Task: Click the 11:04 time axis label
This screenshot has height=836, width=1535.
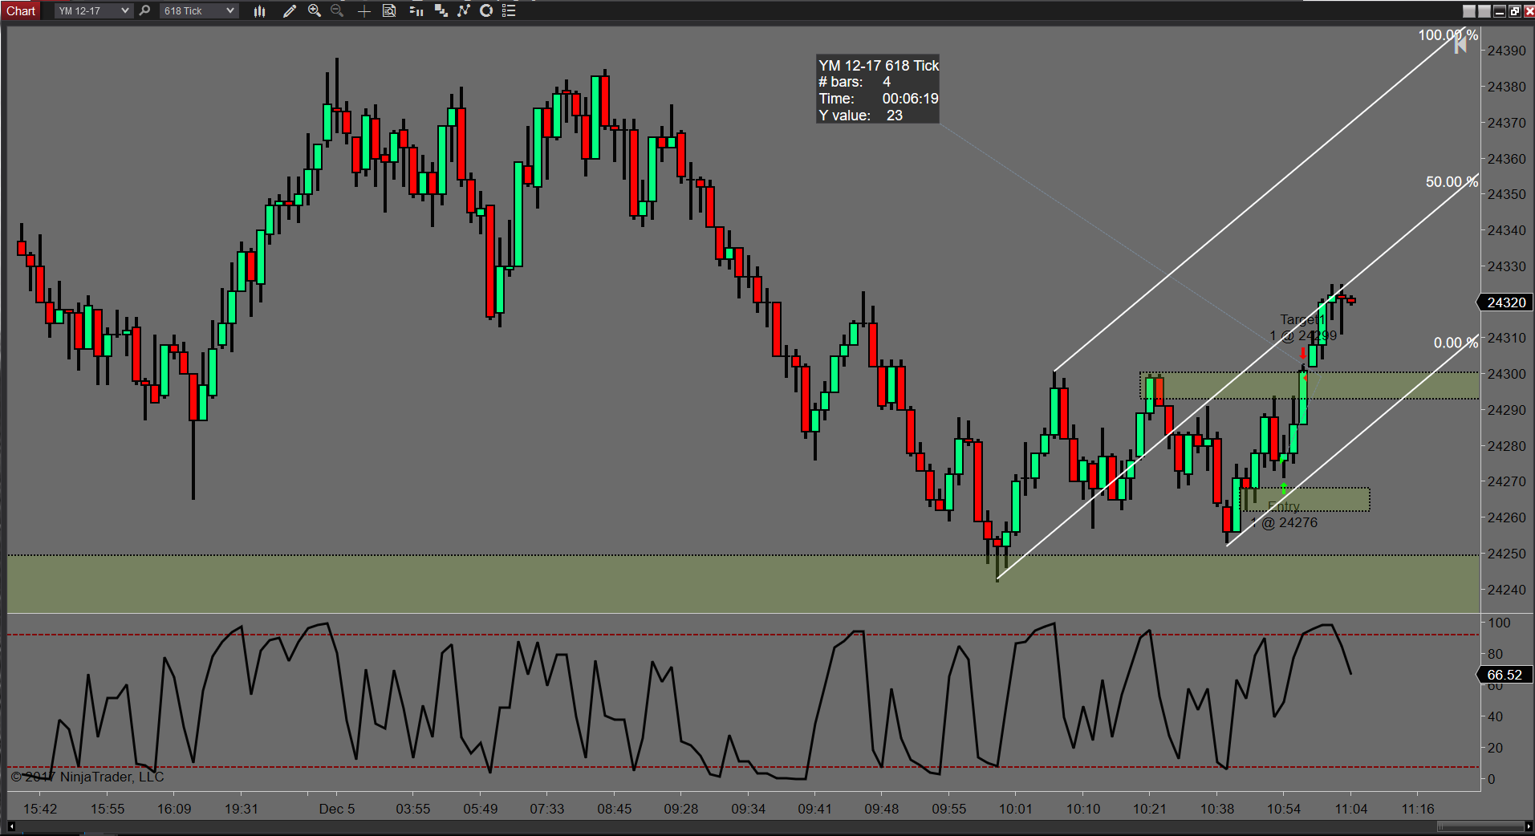Action: [x=1350, y=809]
